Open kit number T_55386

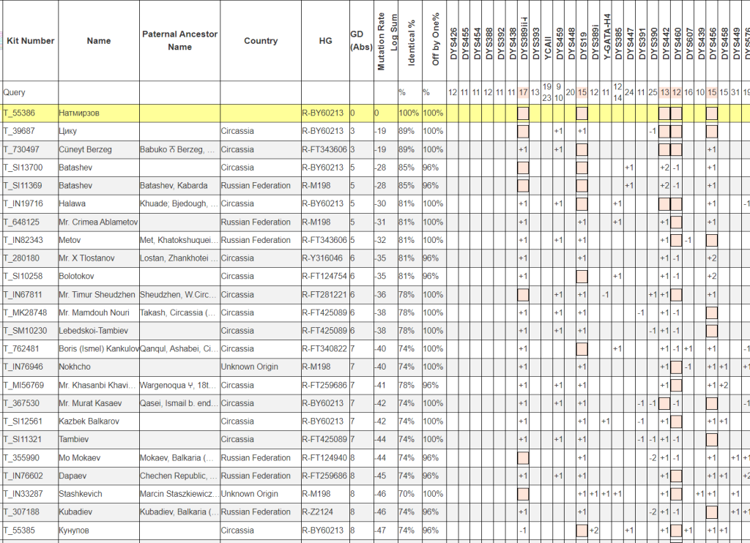[20, 113]
